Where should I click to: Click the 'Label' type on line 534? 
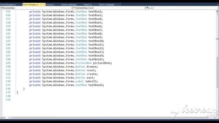click(80, 81)
